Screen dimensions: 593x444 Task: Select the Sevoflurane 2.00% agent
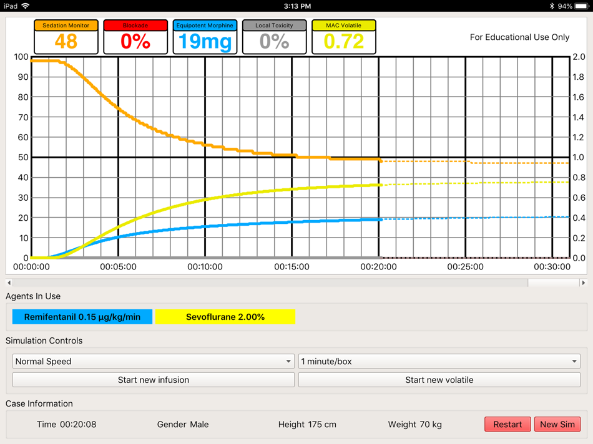pyautogui.click(x=225, y=317)
